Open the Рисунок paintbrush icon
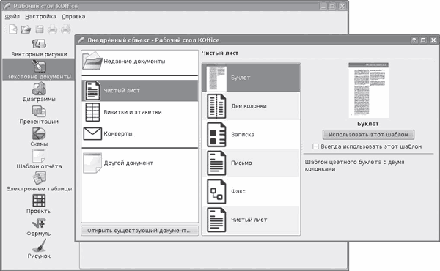Screen dimensions: 440x271 39,245
